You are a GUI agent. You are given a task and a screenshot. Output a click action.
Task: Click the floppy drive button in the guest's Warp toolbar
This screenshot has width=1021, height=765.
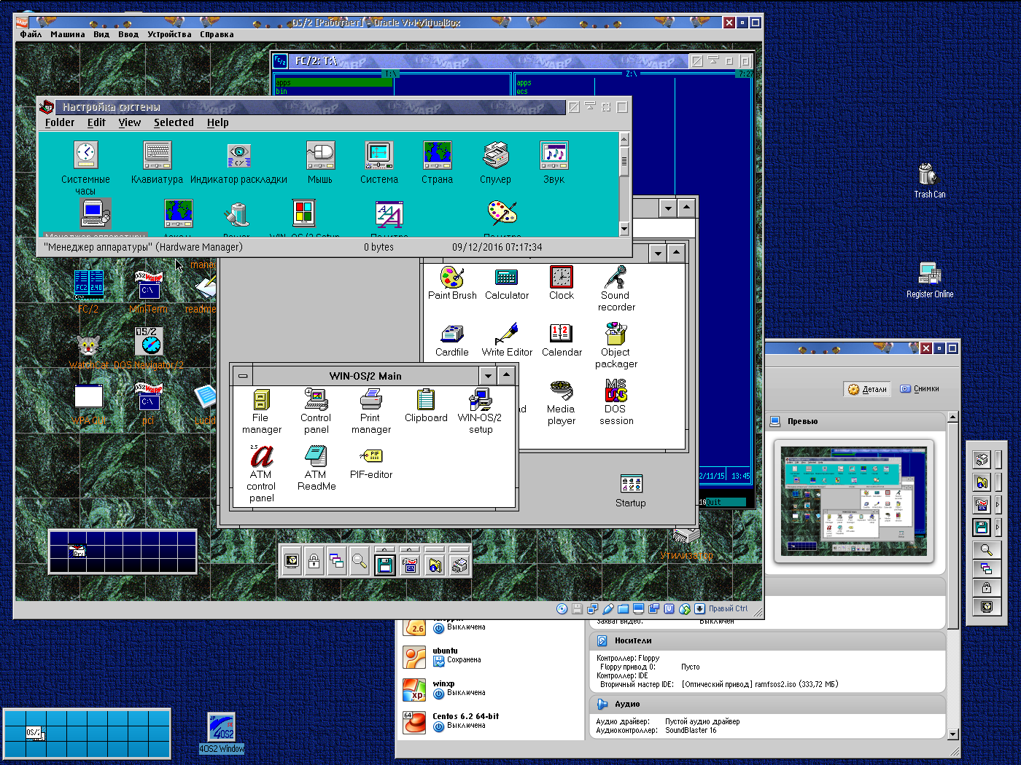coord(385,564)
